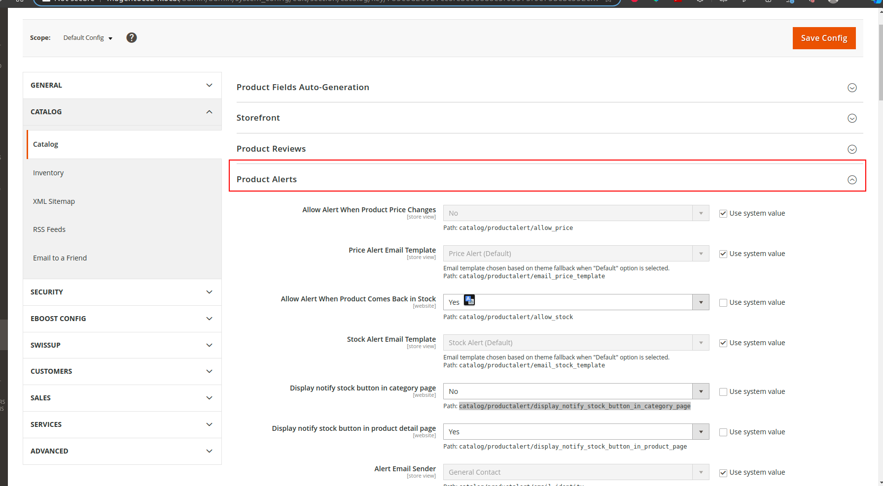Expand the Storefront section circle arrow

tap(851, 118)
